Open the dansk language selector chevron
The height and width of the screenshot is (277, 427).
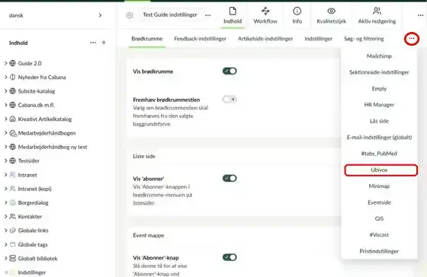[100, 15]
